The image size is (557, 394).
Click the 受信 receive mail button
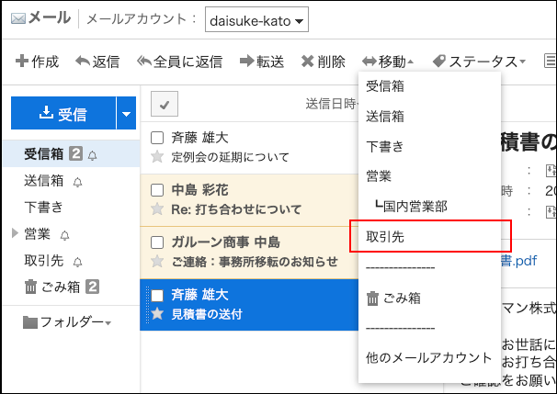63,113
